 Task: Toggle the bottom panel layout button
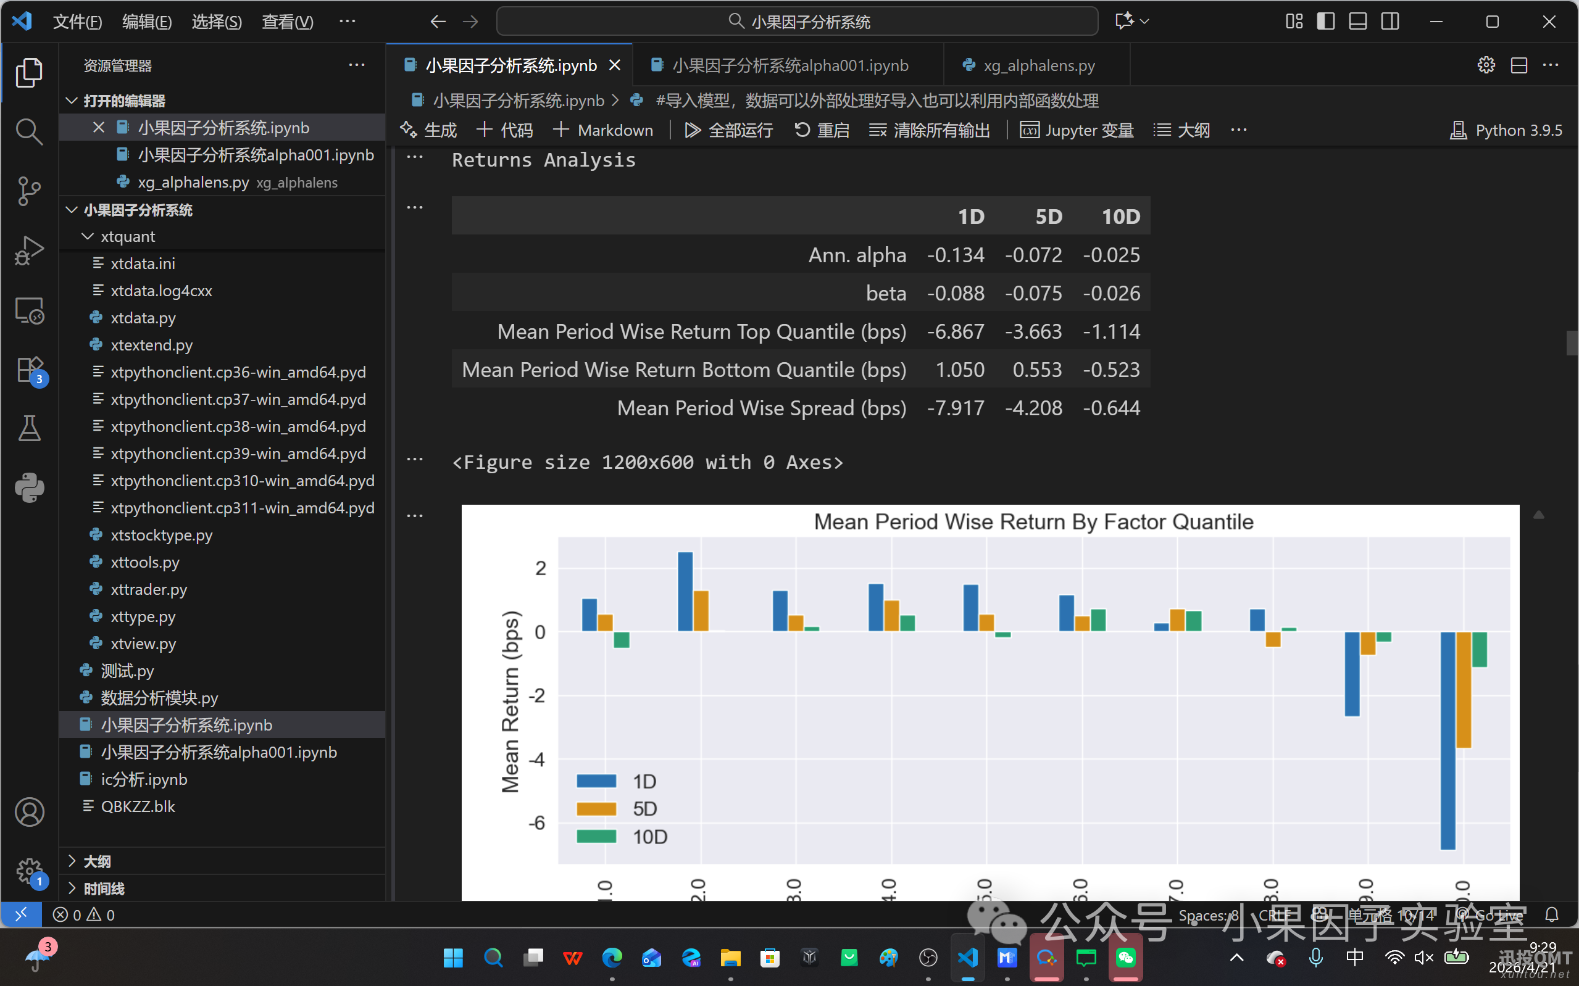click(1358, 22)
